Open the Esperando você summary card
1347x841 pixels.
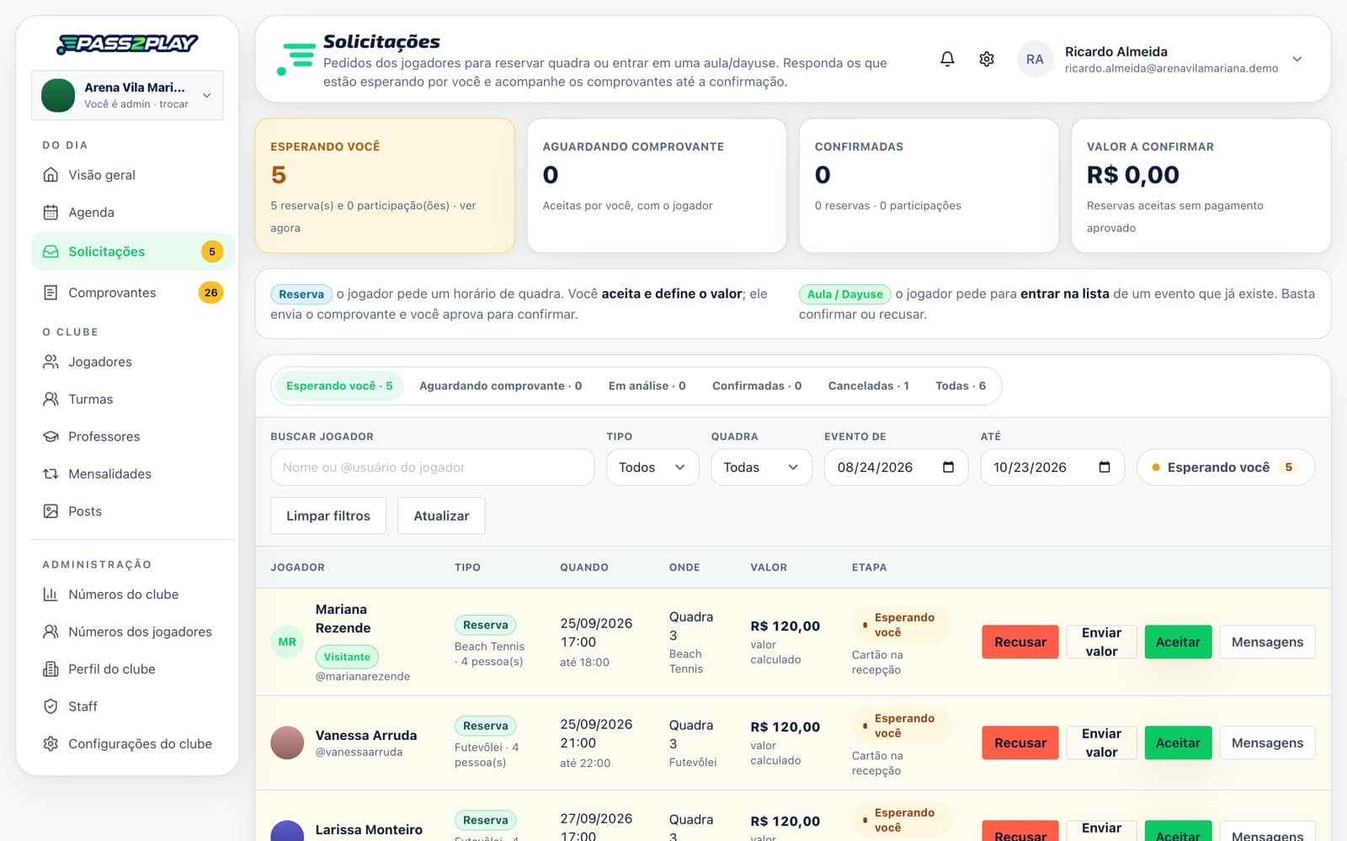click(x=385, y=185)
